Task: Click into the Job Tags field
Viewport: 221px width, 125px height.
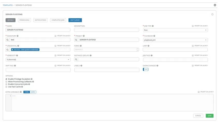Action: [175, 60]
